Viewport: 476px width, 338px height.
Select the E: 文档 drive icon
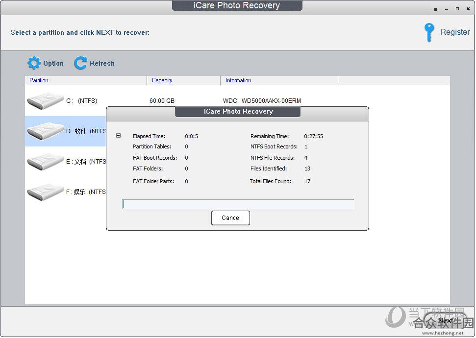click(x=45, y=162)
